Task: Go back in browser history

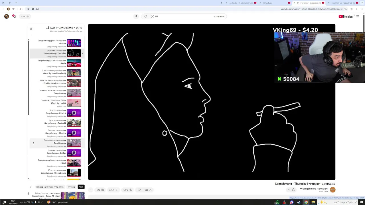Action: (362, 9)
